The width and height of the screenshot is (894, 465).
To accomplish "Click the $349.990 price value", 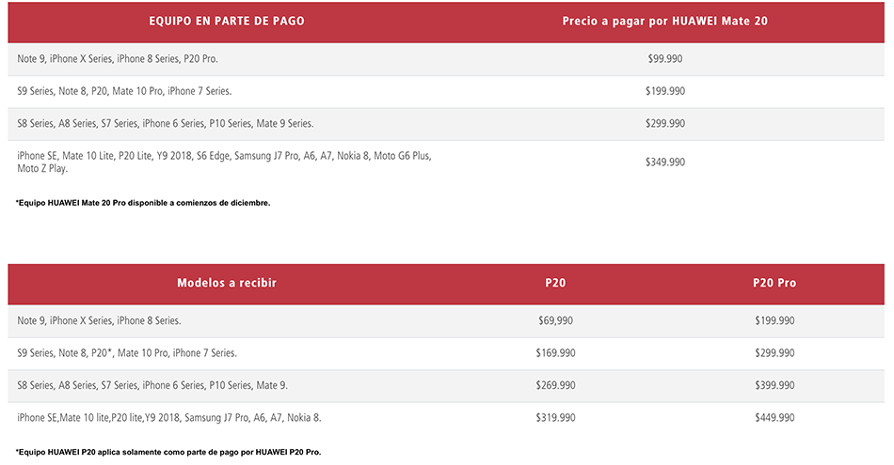I will point(664,163).
